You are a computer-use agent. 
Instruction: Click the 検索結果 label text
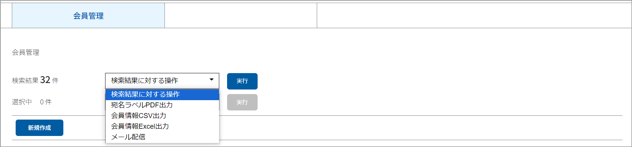click(x=25, y=81)
